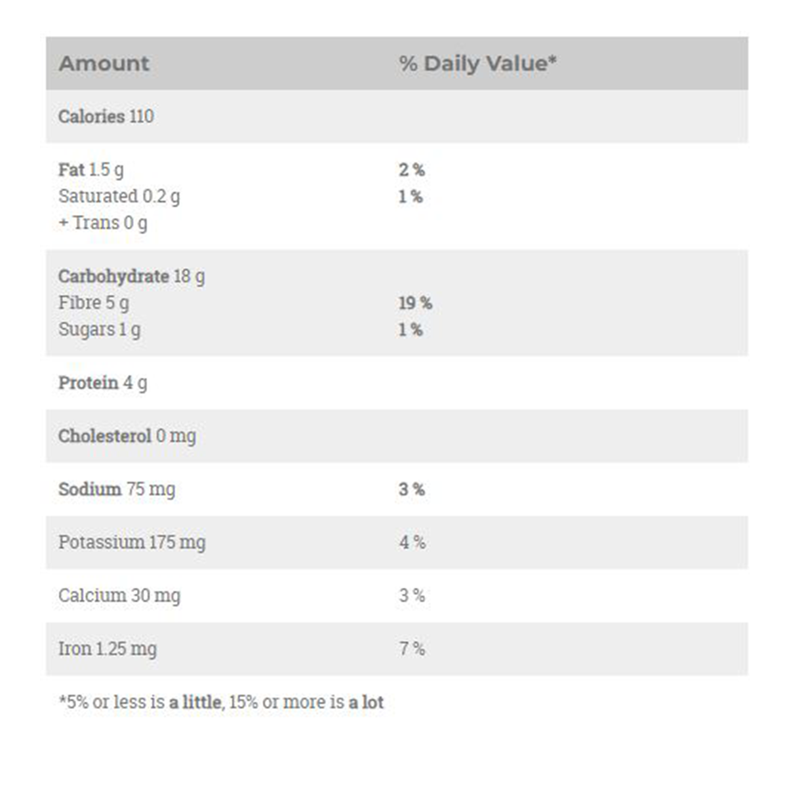Click the 19 % Fibre daily value
Screen dimensions: 787x787
click(415, 303)
